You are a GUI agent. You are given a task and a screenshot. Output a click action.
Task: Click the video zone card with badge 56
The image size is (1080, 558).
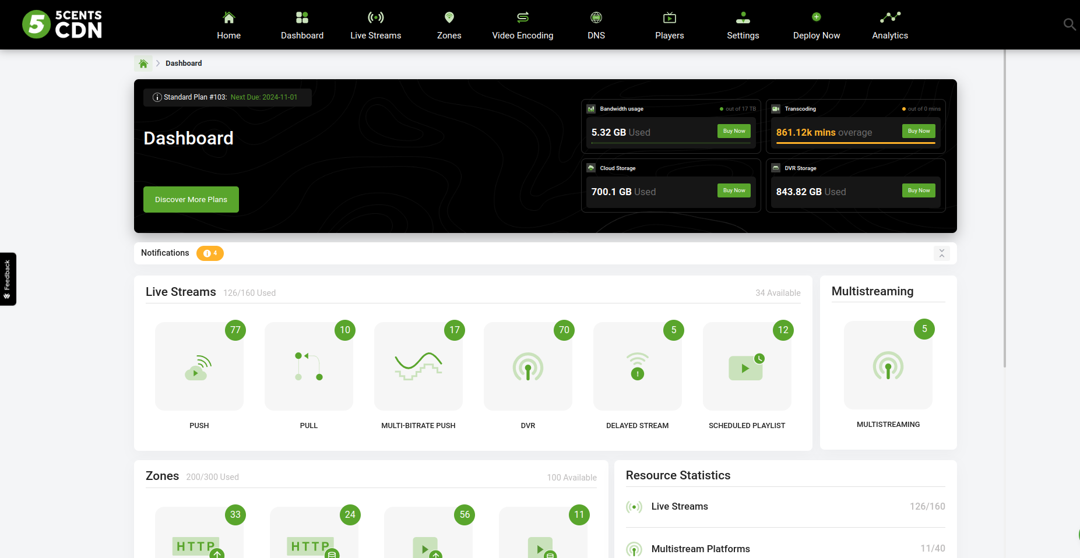tap(428, 532)
